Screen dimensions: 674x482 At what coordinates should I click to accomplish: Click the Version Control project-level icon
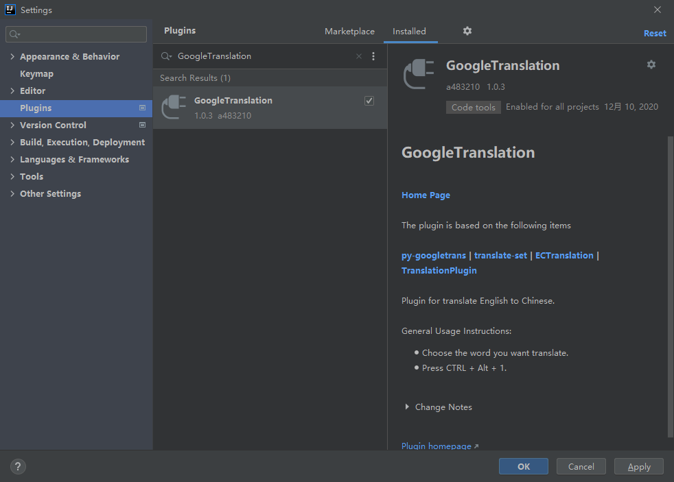tap(143, 125)
